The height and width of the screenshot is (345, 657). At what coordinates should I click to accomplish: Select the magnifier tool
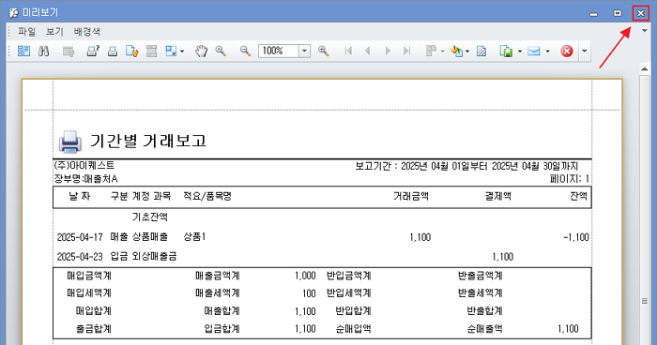[221, 51]
